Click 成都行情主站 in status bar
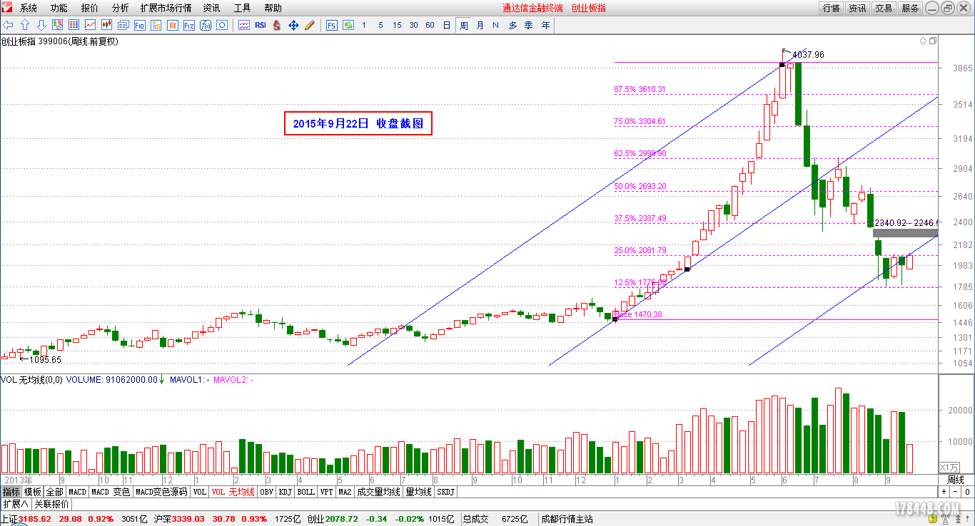 (x=567, y=519)
